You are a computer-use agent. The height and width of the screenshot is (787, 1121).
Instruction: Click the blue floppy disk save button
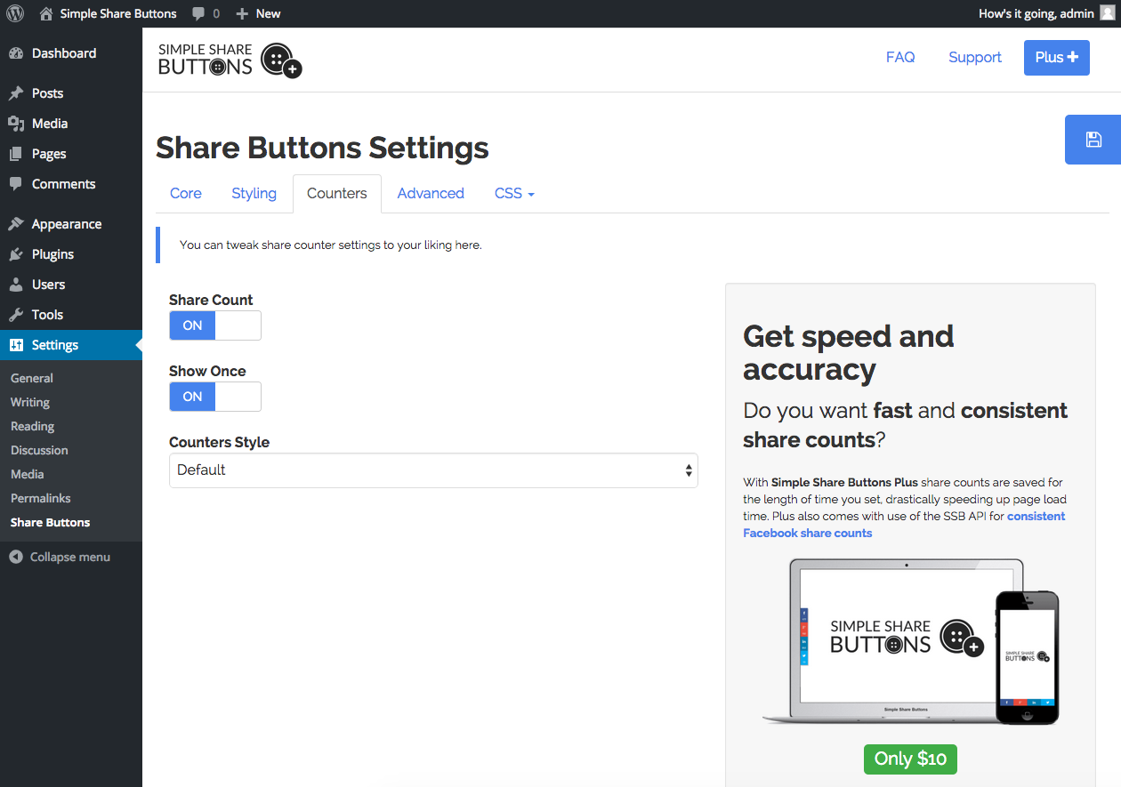(x=1093, y=140)
